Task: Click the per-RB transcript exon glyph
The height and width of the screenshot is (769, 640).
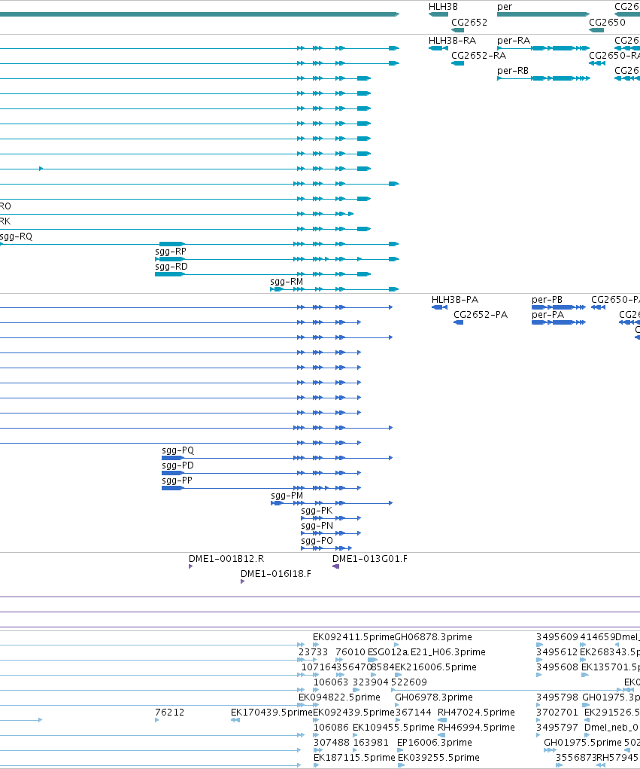Action: coord(544,78)
